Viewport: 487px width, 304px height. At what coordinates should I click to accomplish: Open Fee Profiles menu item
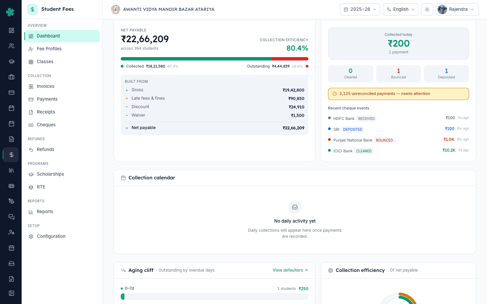62,49
